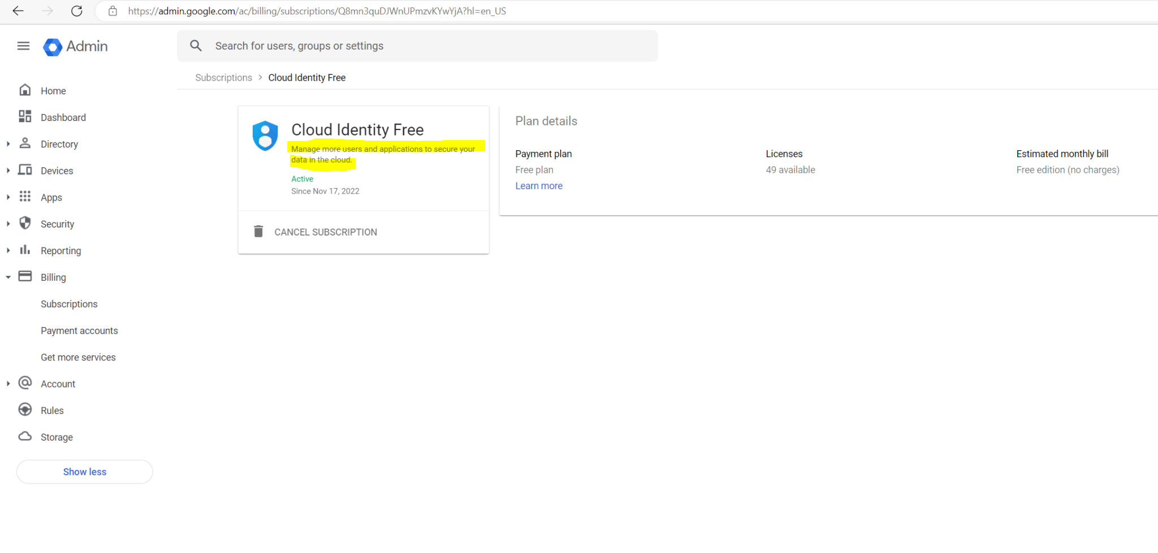Click the Rules icon in sidebar

pyautogui.click(x=25, y=410)
